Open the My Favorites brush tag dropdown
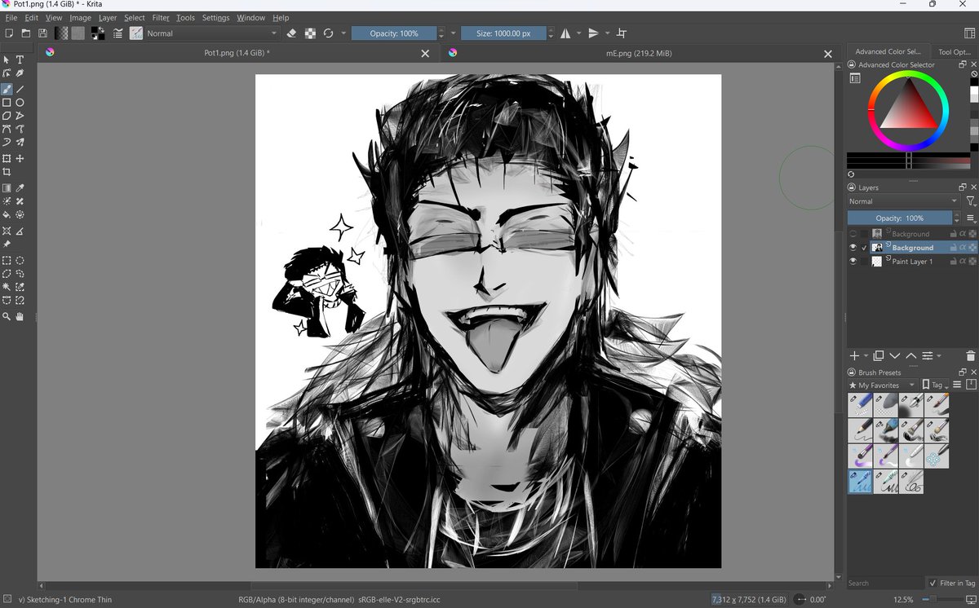 [882, 385]
